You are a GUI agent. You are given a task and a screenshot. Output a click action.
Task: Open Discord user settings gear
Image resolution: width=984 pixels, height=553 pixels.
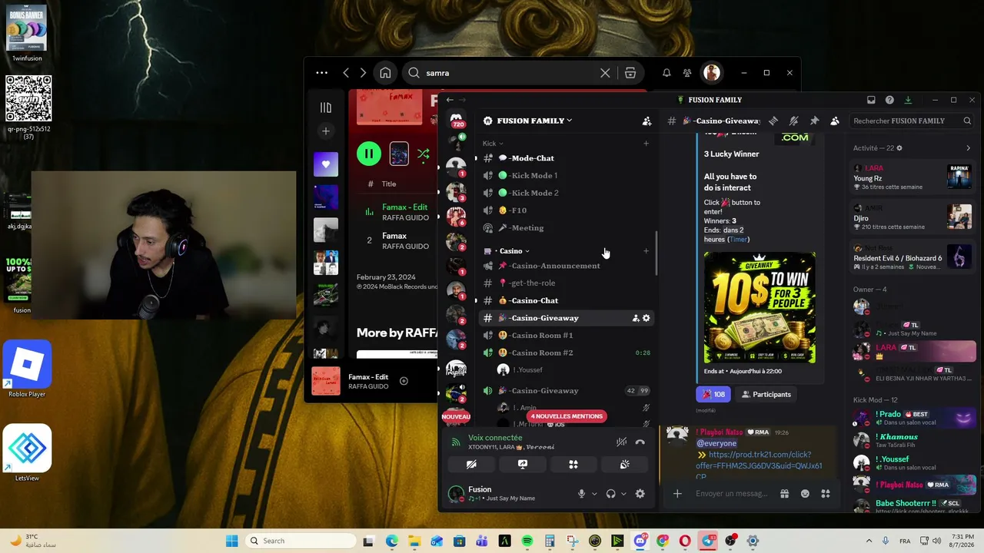click(640, 494)
